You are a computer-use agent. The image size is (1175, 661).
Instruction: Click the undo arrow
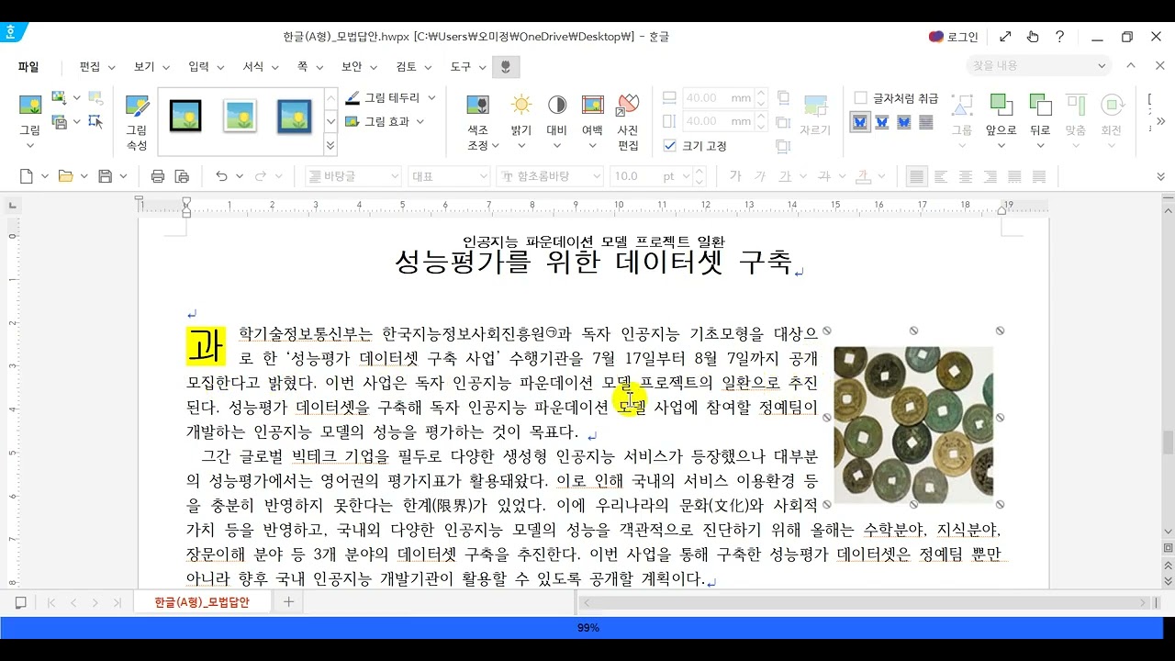click(221, 176)
